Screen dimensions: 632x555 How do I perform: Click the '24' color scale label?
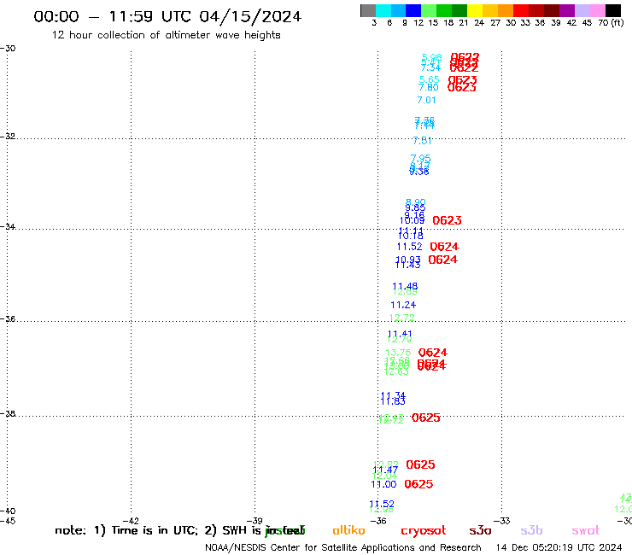[479, 22]
